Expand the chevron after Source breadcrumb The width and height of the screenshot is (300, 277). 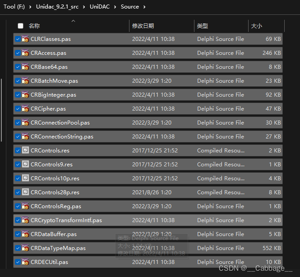(144, 7)
